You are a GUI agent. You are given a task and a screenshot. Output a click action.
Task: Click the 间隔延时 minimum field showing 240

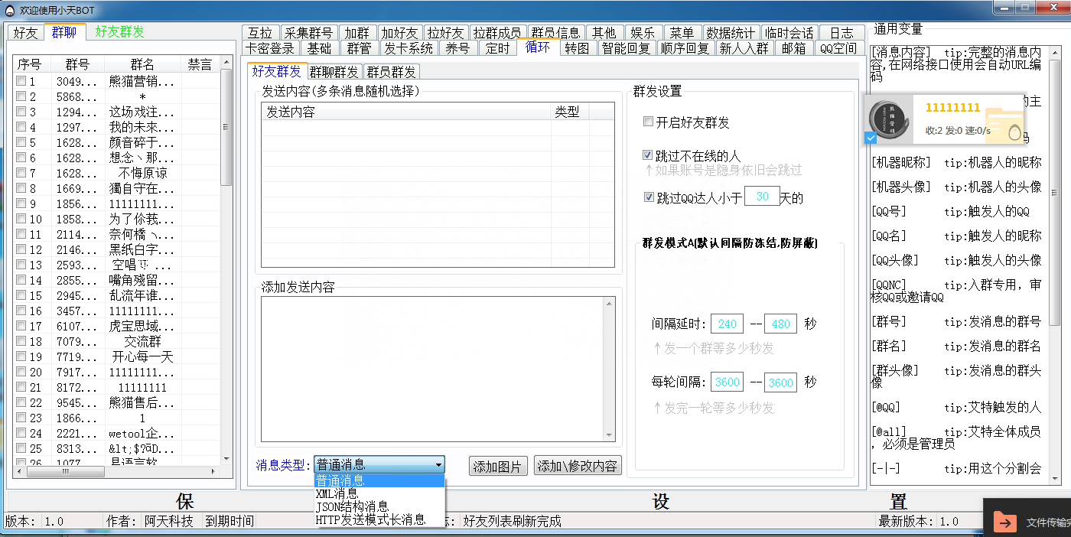coord(727,324)
